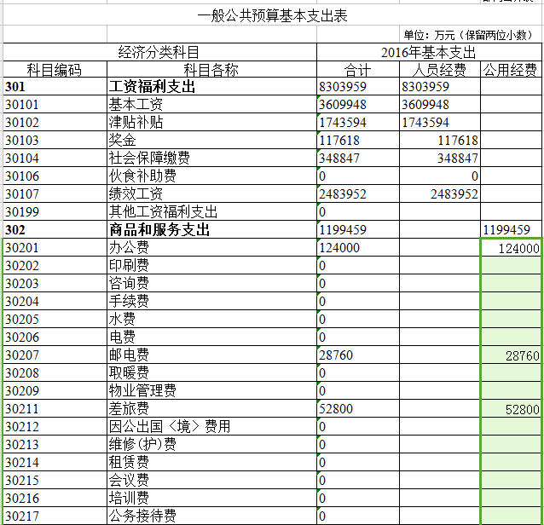Image resolution: width=544 pixels, height=525 pixels.
Task: Select the cell 奖金
Action: (x=211, y=140)
